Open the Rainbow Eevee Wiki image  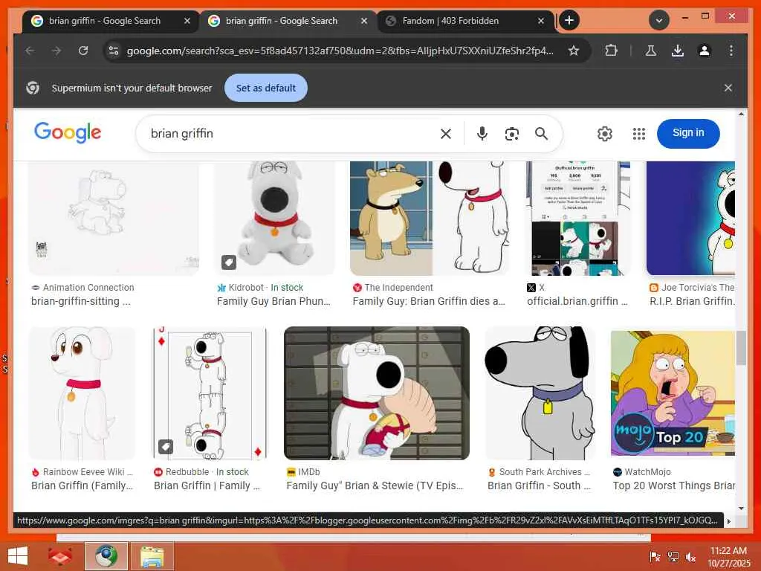82,393
